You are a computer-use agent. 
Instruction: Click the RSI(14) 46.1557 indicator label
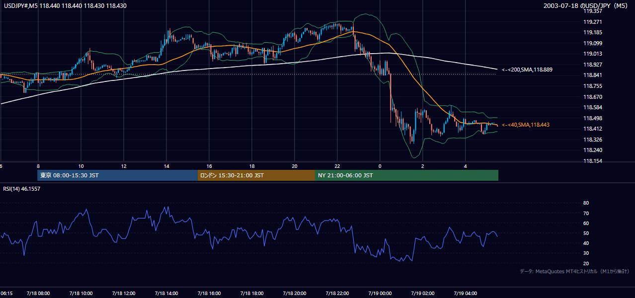click(x=22, y=189)
